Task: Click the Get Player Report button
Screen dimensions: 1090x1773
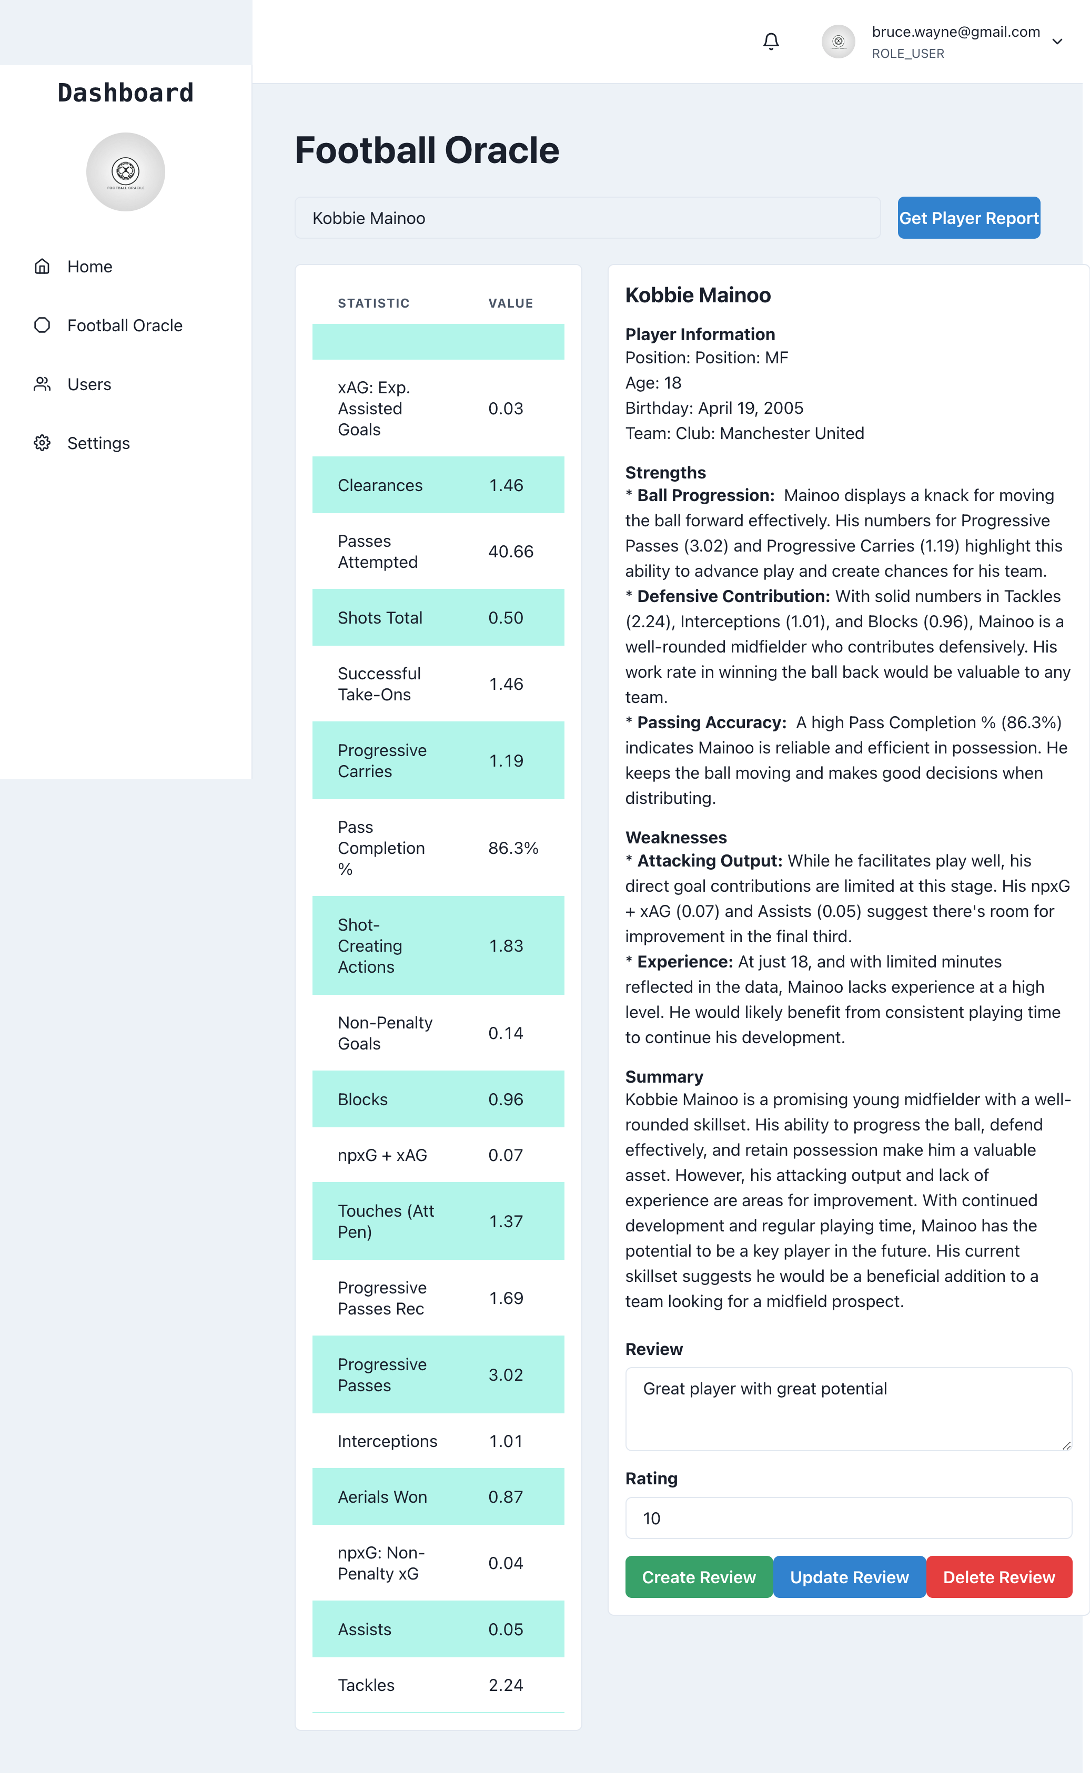Action: (968, 218)
